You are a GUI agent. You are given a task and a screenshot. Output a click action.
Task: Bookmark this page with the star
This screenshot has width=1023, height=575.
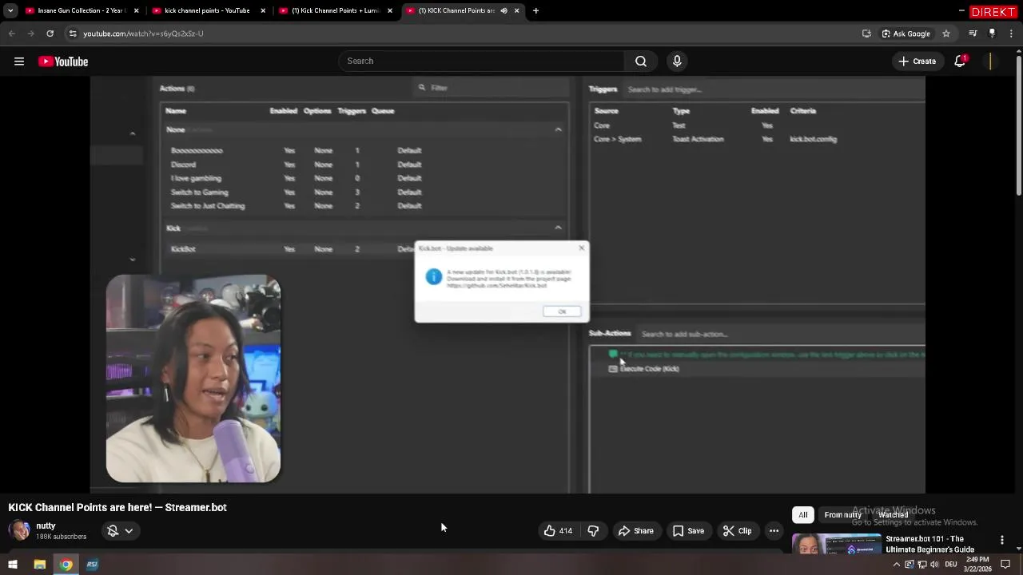coord(946,34)
